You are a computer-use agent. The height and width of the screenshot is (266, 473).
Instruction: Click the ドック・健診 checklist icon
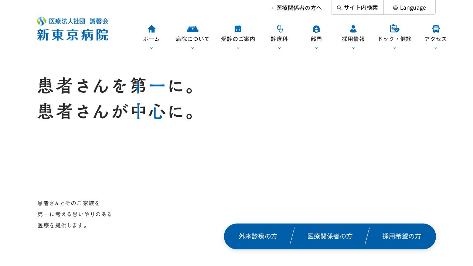point(395,29)
